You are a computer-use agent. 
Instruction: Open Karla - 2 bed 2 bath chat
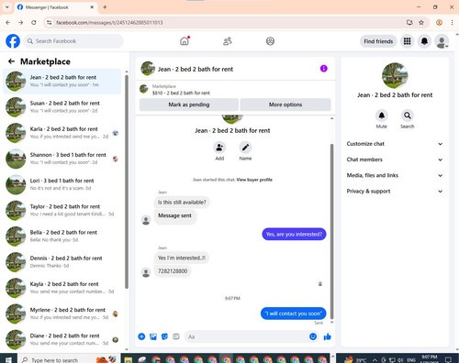[x=62, y=133]
